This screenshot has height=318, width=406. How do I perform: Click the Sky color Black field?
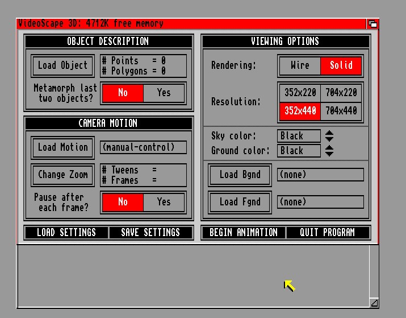(x=299, y=136)
